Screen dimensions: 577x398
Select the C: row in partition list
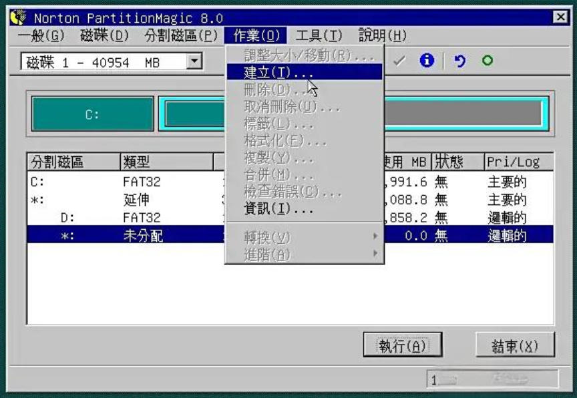[x=291, y=182]
